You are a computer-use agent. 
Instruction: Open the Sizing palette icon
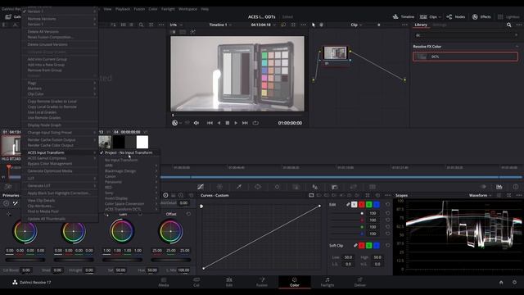pyautogui.click(x=353, y=187)
